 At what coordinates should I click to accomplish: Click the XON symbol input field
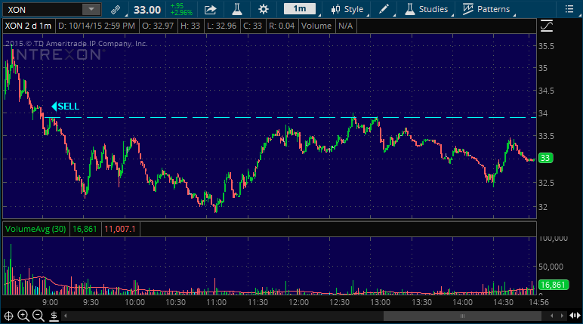[x=42, y=10]
